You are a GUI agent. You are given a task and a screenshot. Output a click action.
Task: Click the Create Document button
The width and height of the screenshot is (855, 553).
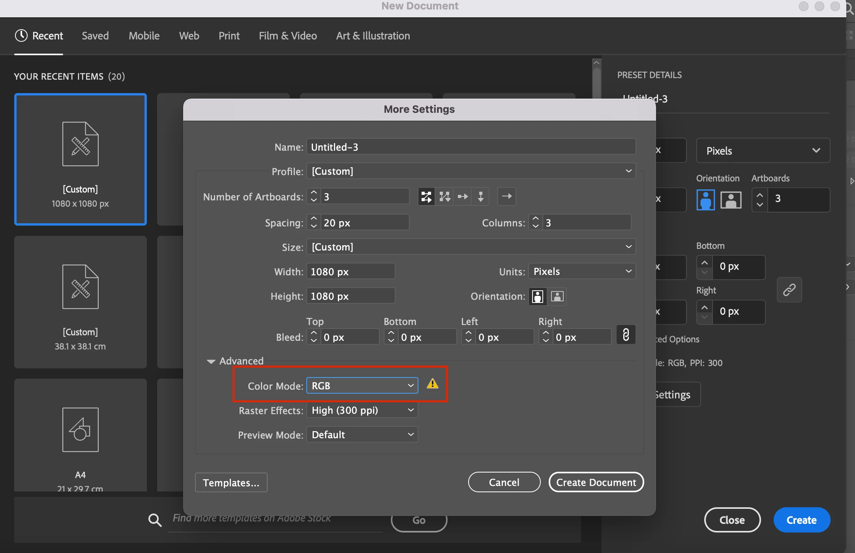tap(596, 482)
